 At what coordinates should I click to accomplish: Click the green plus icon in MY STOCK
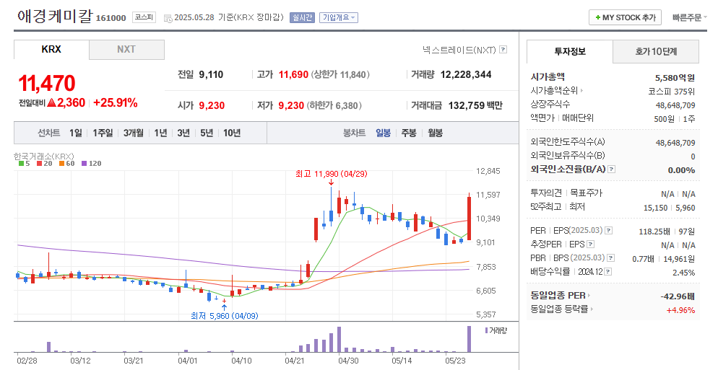point(597,18)
